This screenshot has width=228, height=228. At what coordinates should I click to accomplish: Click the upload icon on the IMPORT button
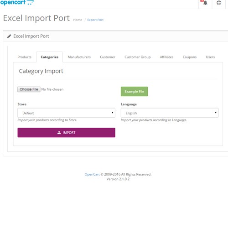tap(59, 133)
